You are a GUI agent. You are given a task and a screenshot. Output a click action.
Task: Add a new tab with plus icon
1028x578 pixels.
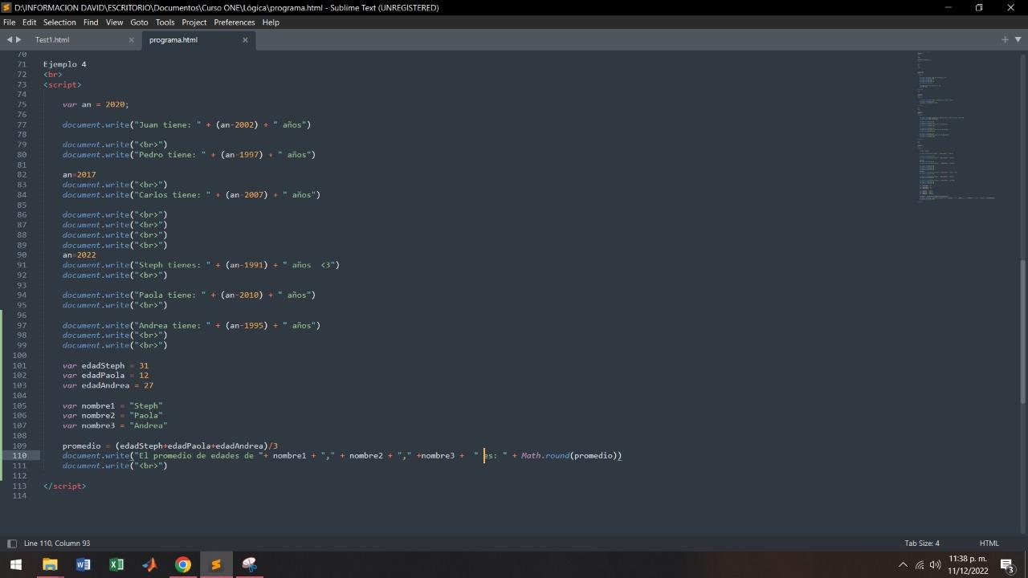(x=1005, y=39)
